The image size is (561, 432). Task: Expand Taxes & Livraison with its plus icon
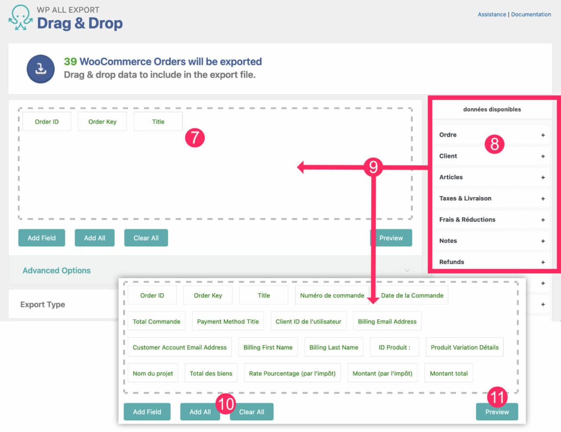point(543,198)
